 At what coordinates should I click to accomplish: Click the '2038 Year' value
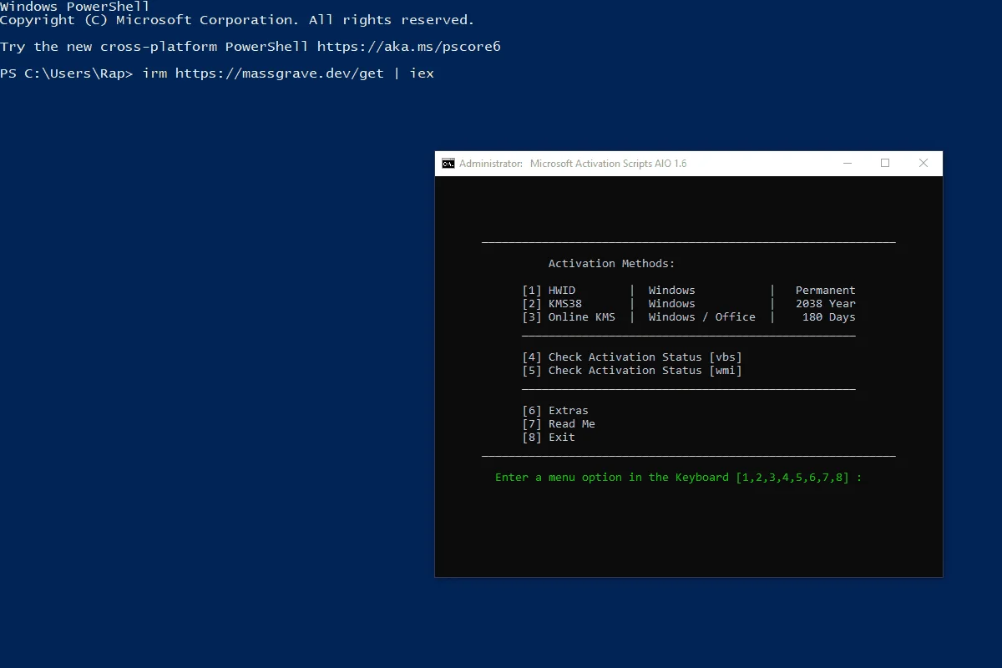point(826,304)
